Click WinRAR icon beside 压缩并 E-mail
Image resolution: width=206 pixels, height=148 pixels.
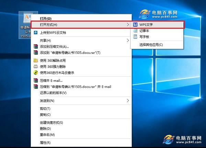click(x=36, y=81)
